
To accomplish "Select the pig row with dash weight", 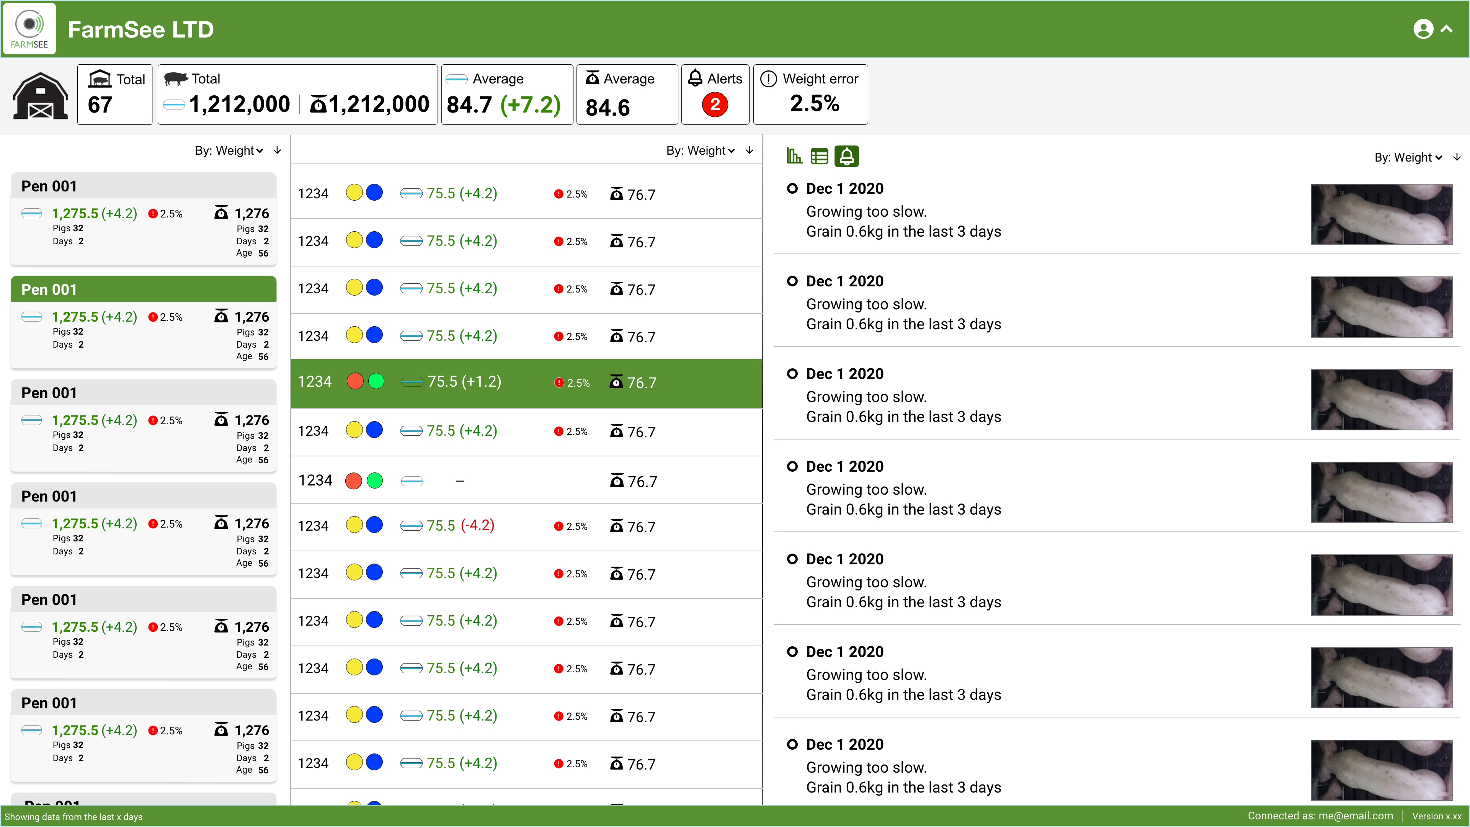I will pyautogui.click(x=526, y=480).
